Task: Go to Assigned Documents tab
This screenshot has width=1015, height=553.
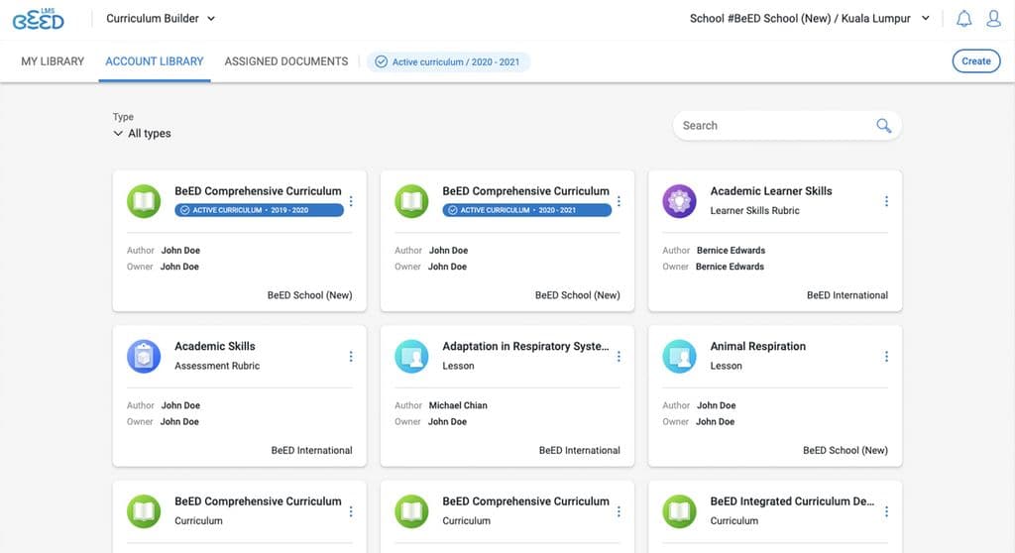Action: coord(286,61)
